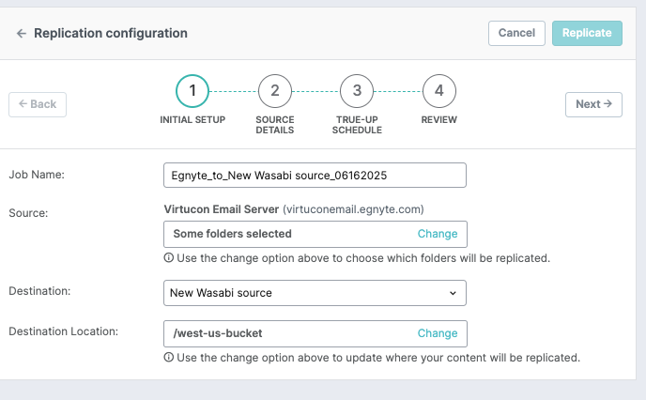Click the Cancel button
The height and width of the screenshot is (400, 646).
[x=516, y=34]
